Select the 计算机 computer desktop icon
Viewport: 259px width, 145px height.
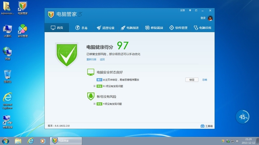coord(7,31)
